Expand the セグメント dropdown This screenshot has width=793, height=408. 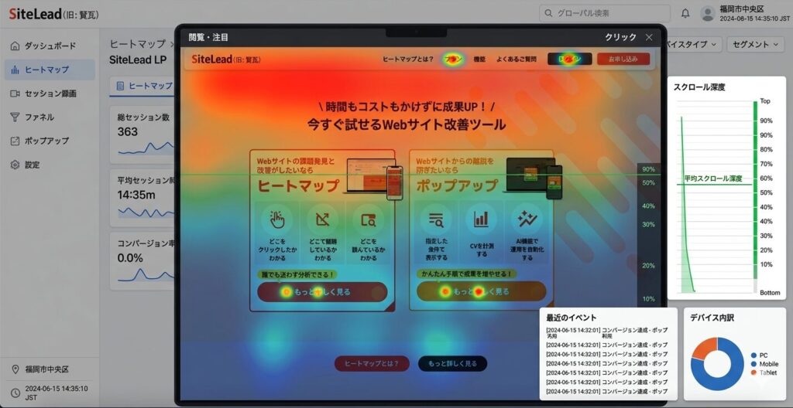[756, 45]
